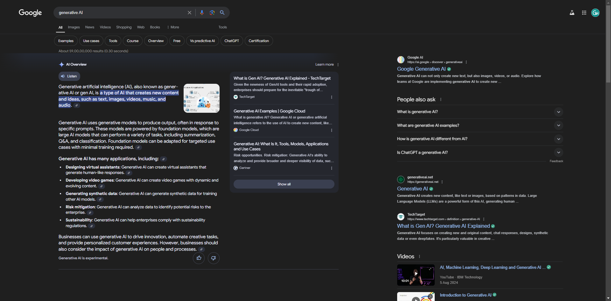Image resolution: width=611 pixels, height=301 pixels.
Task: Open Search Labs flask icon
Action: pyautogui.click(x=572, y=13)
